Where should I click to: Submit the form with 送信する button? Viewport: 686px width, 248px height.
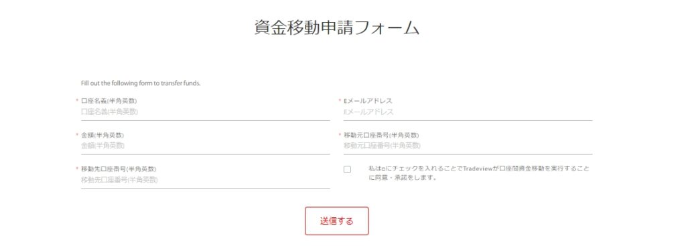pos(337,221)
